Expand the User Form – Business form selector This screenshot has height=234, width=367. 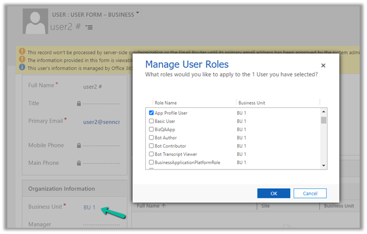coord(137,12)
